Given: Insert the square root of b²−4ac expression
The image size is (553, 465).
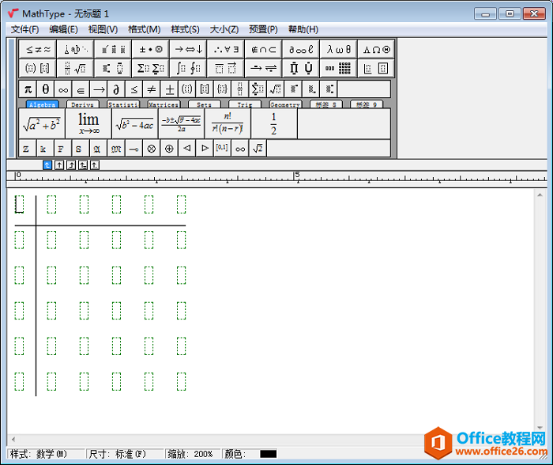Looking at the screenshot, I should pyautogui.click(x=135, y=123).
